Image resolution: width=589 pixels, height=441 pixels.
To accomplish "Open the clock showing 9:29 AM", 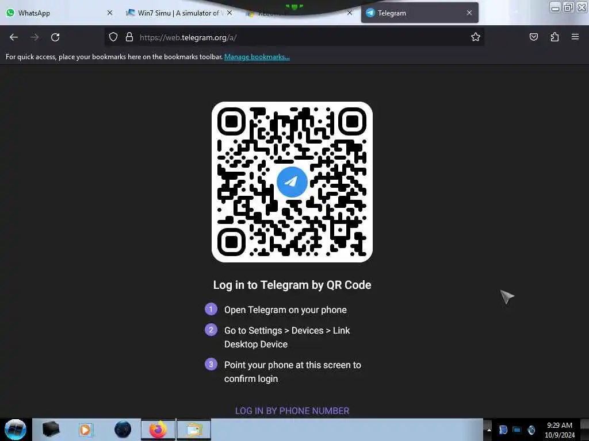I will coord(560,430).
